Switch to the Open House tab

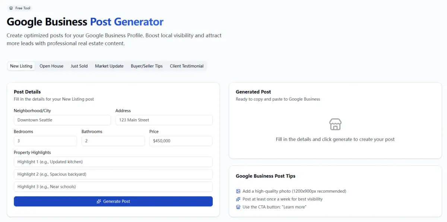(51, 66)
